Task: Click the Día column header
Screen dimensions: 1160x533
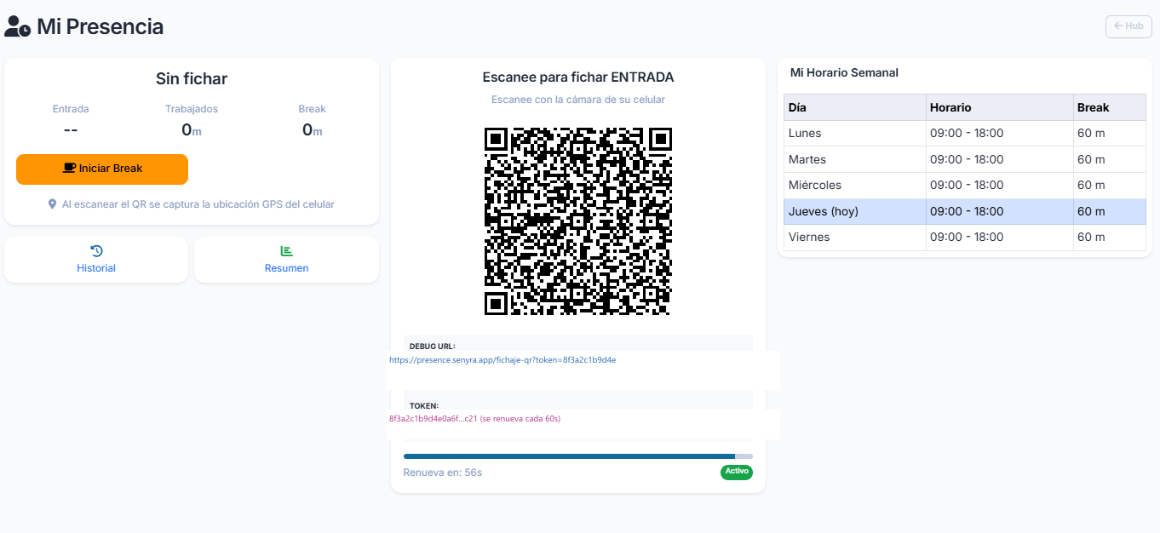Action: click(855, 107)
